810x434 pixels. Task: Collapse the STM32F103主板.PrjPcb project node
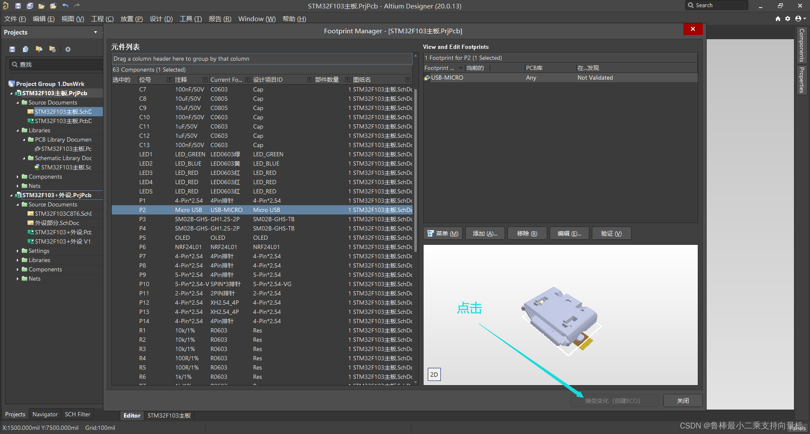click(x=11, y=94)
